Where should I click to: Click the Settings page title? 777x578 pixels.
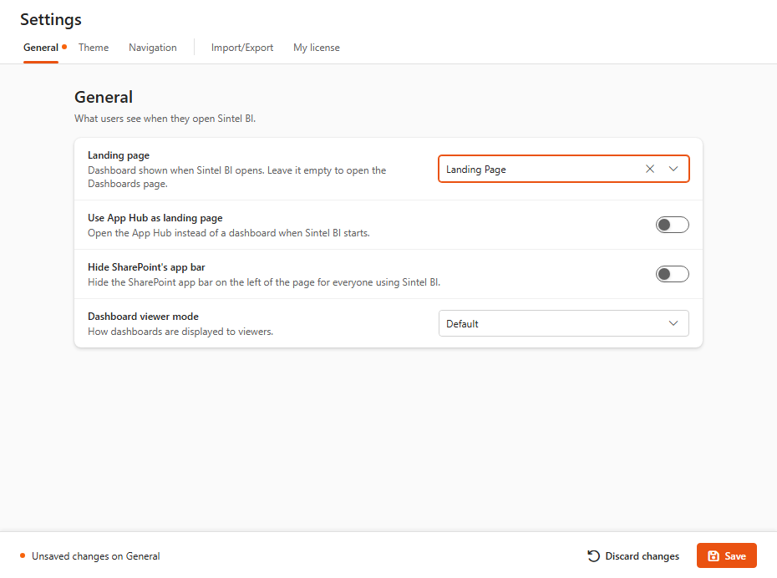50,19
